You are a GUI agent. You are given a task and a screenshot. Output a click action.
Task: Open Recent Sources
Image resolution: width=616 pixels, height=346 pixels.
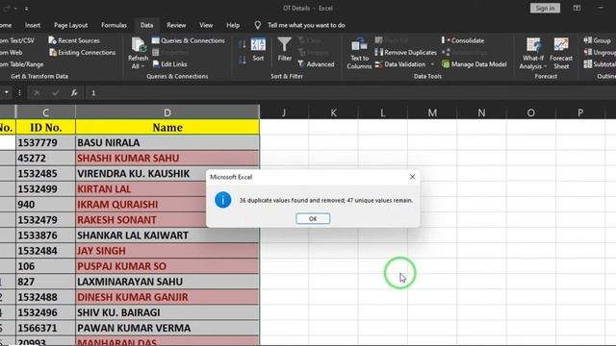click(74, 40)
